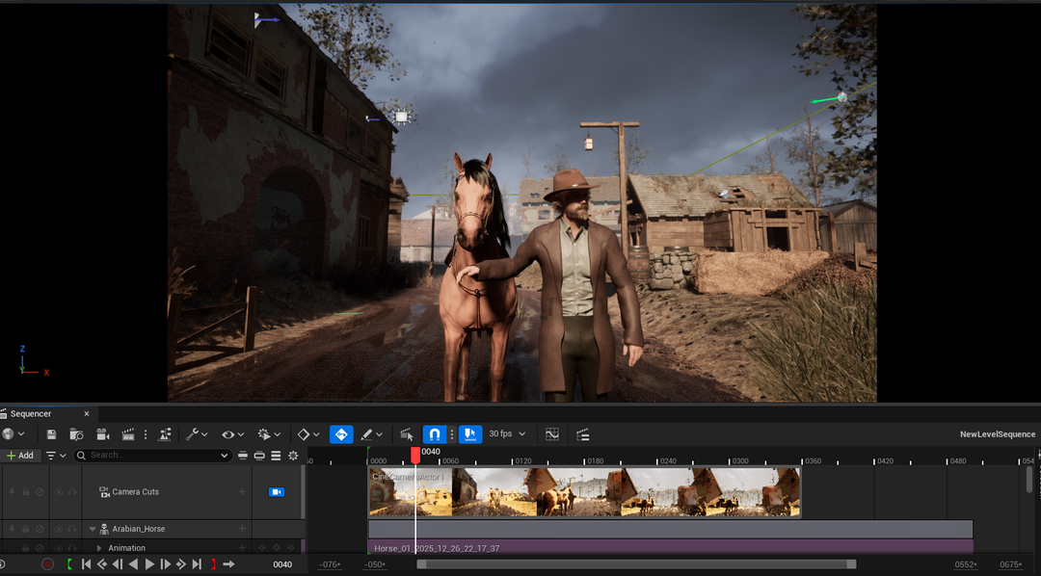Expand the Animation track

[x=99, y=548]
